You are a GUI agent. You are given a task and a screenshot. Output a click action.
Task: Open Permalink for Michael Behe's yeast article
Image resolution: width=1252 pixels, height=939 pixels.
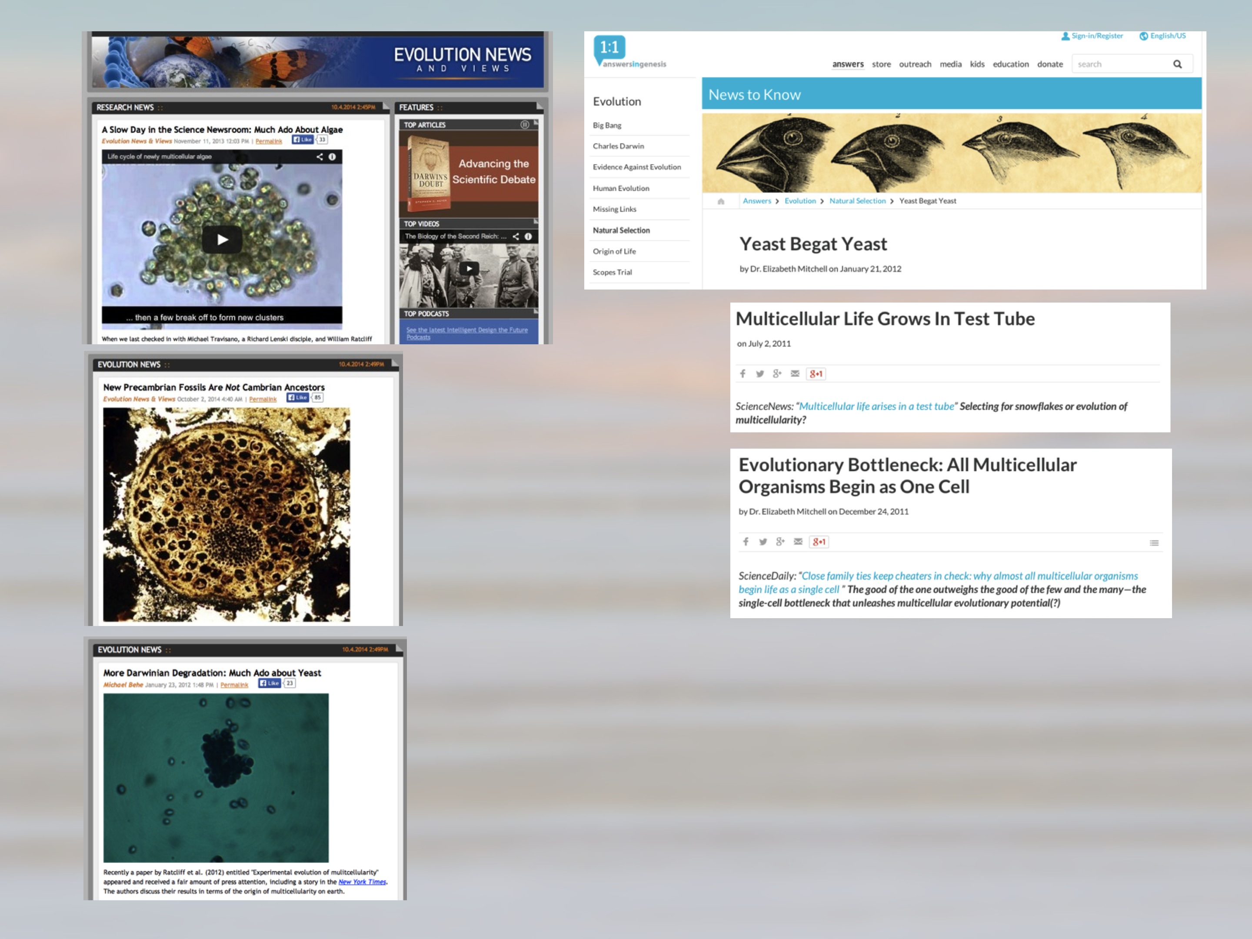pyautogui.click(x=234, y=685)
